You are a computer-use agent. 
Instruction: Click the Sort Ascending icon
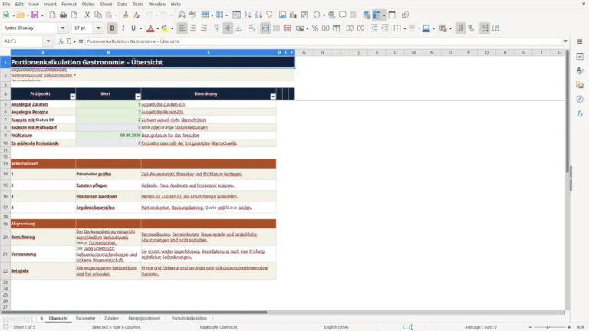pyautogui.click(x=248, y=15)
